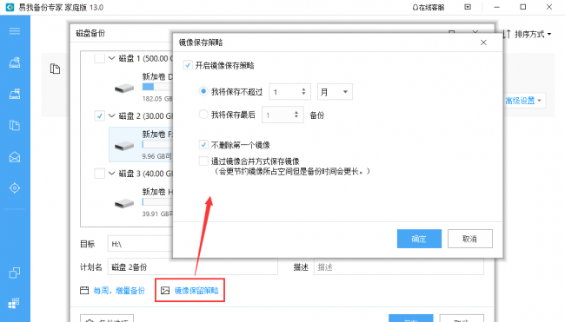
Task: Click the 新加卷 D usage bar
Action: tap(157, 87)
